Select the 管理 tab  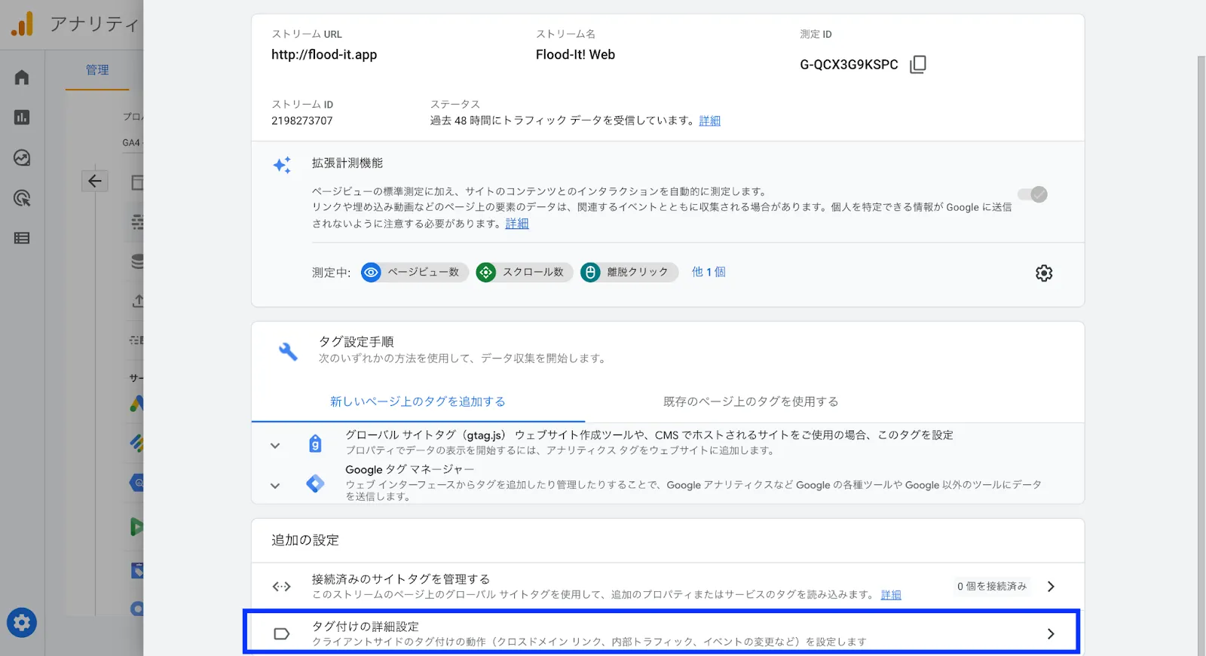tap(97, 70)
